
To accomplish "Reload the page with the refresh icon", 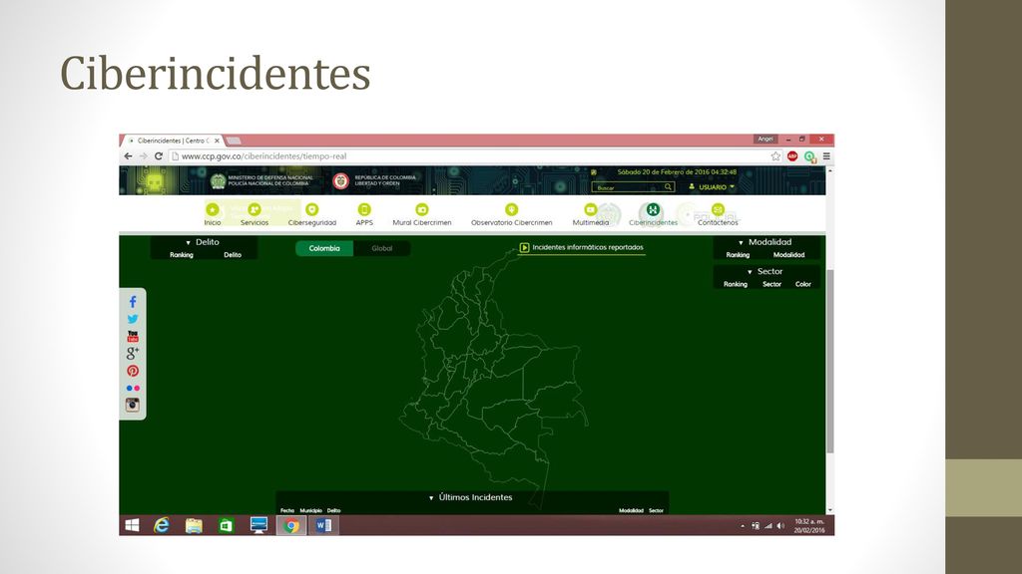I will coord(159,156).
